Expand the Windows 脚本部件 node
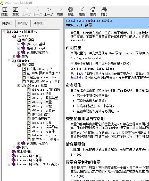This screenshot has width=149, height=181. (x=9, y=160)
